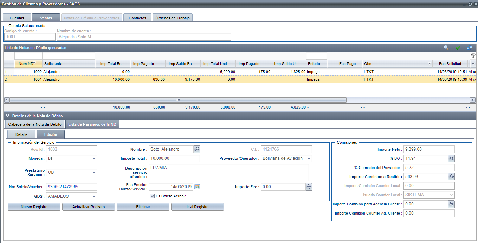
Task: Click the grid's horizontal scrollbar thumb
Action: (x=177, y=100)
